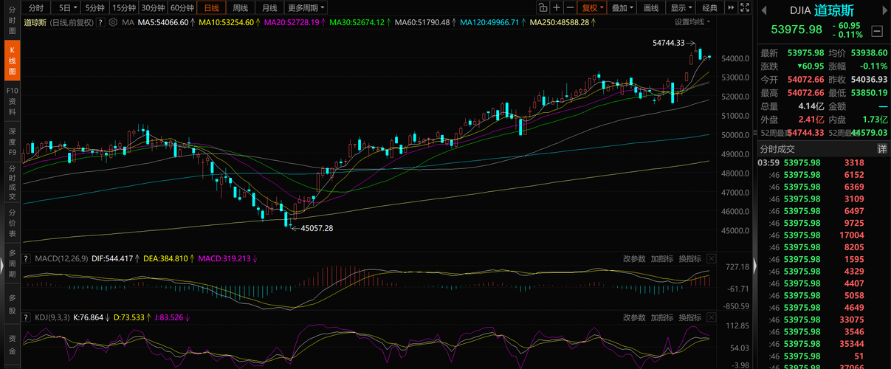
Task: Click 加指标 in the MACD panel
Action: click(x=661, y=258)
